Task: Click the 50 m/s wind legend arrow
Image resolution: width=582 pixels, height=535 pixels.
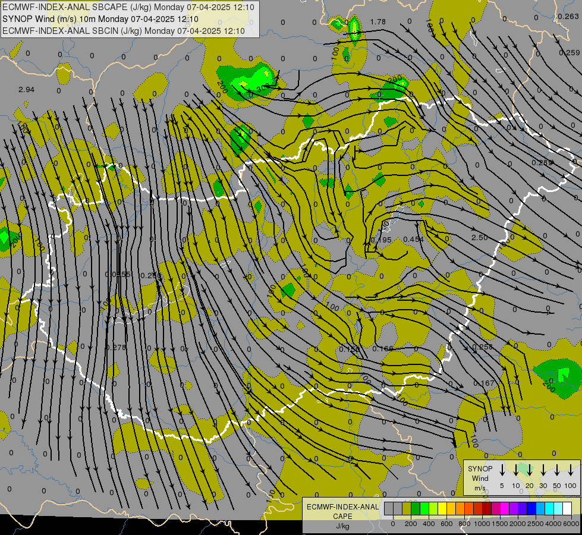Action: coord(557,470)
